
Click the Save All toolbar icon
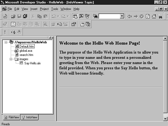tap(25, 16)
